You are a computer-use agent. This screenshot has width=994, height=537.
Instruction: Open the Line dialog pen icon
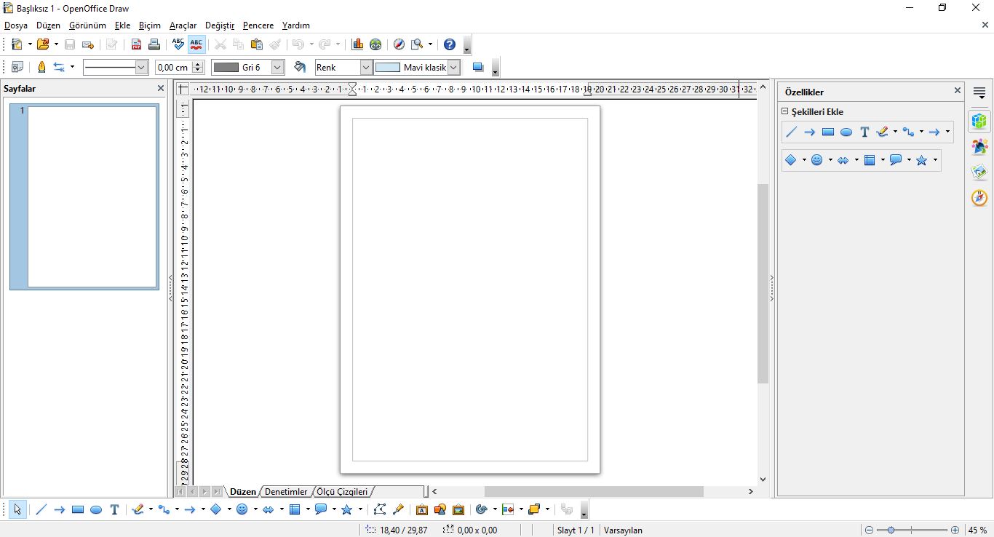tap(41, 67)
